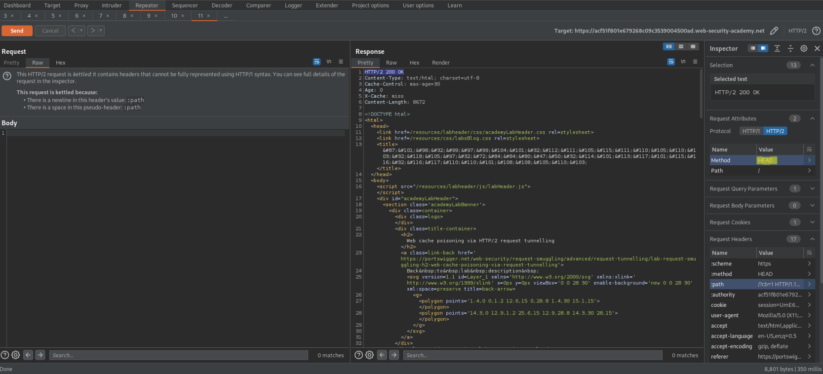823x374 pixels.
Task: Click the HTTP/2 indicator beside the target
Action: [x=797, y=31]
